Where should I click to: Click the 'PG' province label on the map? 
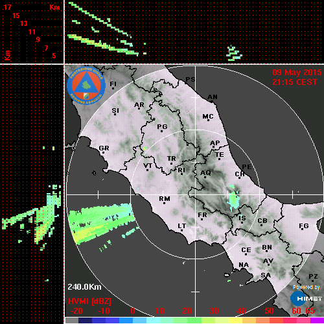(162, 126)
